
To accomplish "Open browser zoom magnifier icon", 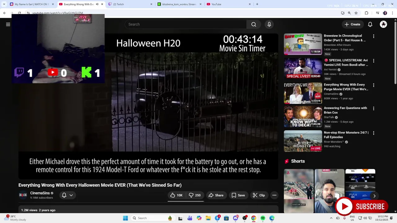I will coord(349,13).
